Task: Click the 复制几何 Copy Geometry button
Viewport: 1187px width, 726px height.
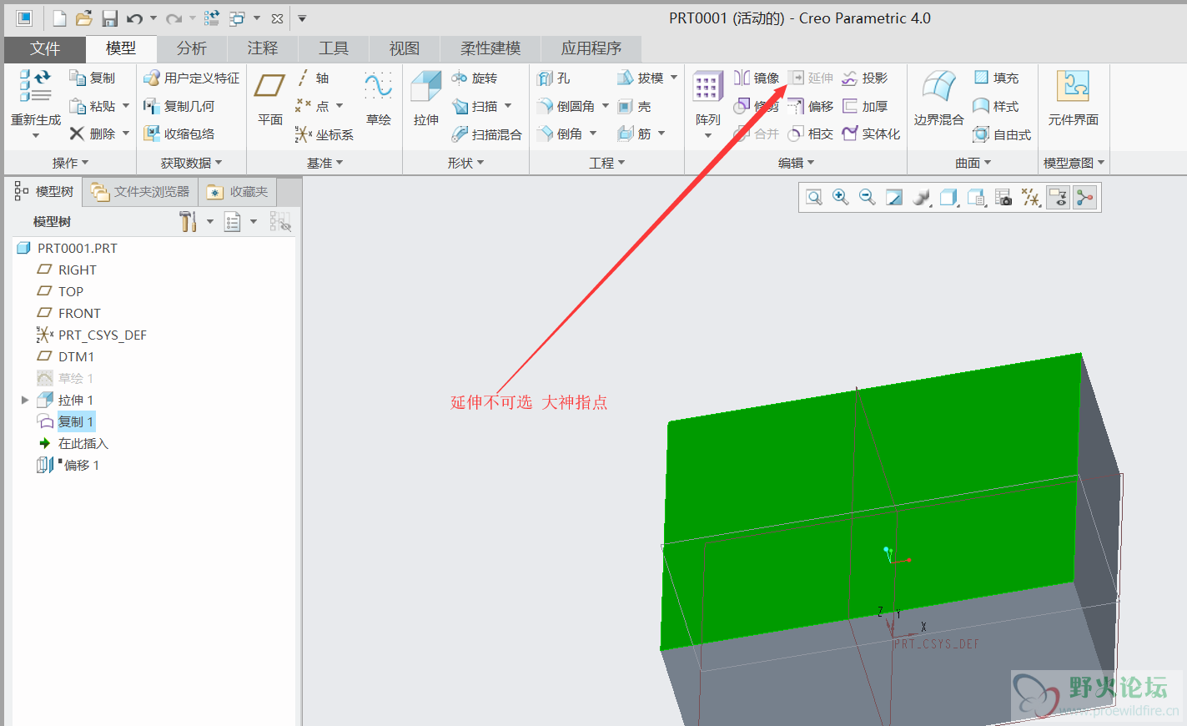Action: 179,106
